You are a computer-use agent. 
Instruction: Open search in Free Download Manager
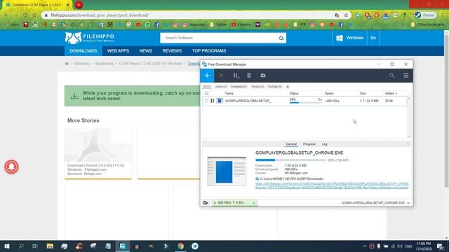coord(391,76)
